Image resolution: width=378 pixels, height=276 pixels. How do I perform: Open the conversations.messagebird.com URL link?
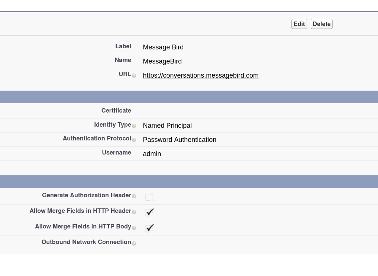[201, 75]
